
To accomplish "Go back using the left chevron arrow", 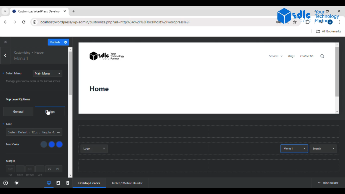I will pyautogui.click(x=5, y=55).
